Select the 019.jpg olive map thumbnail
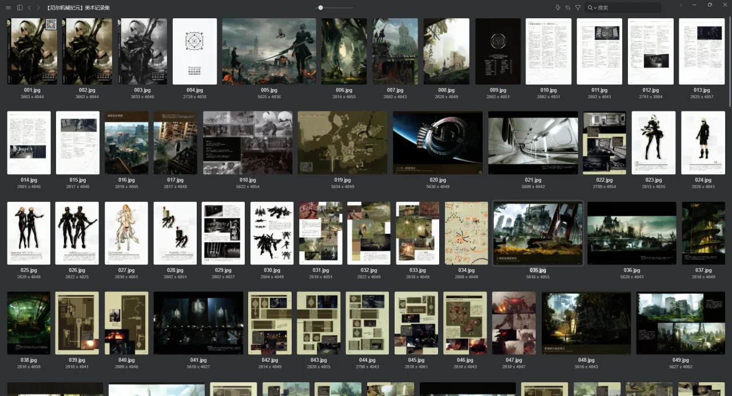This screenshot has height=396, width=732. [343, 143]
